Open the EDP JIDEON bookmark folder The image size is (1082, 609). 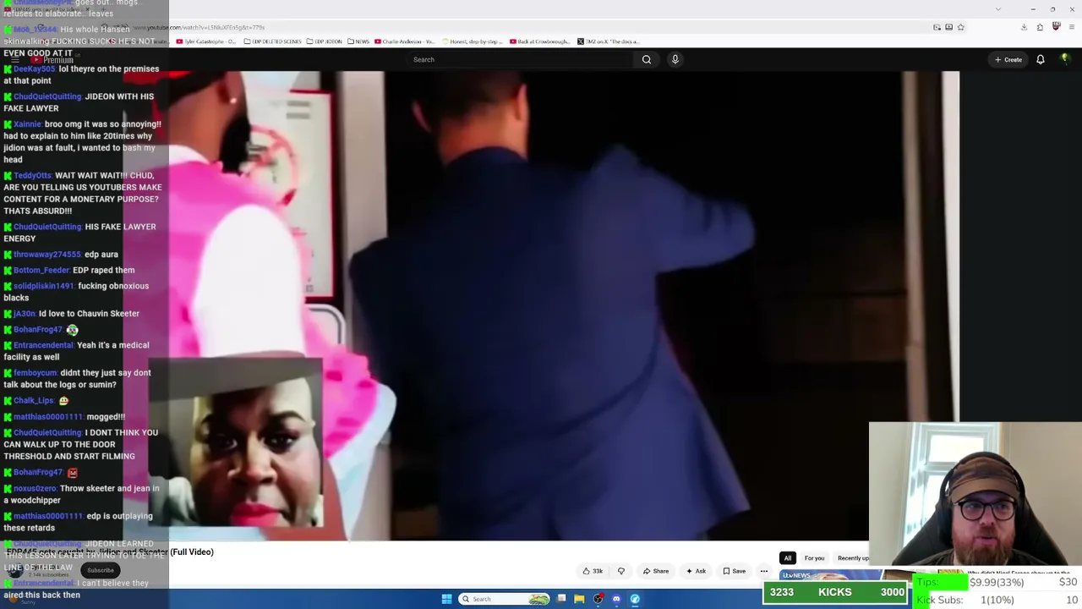tap(325, 41)
